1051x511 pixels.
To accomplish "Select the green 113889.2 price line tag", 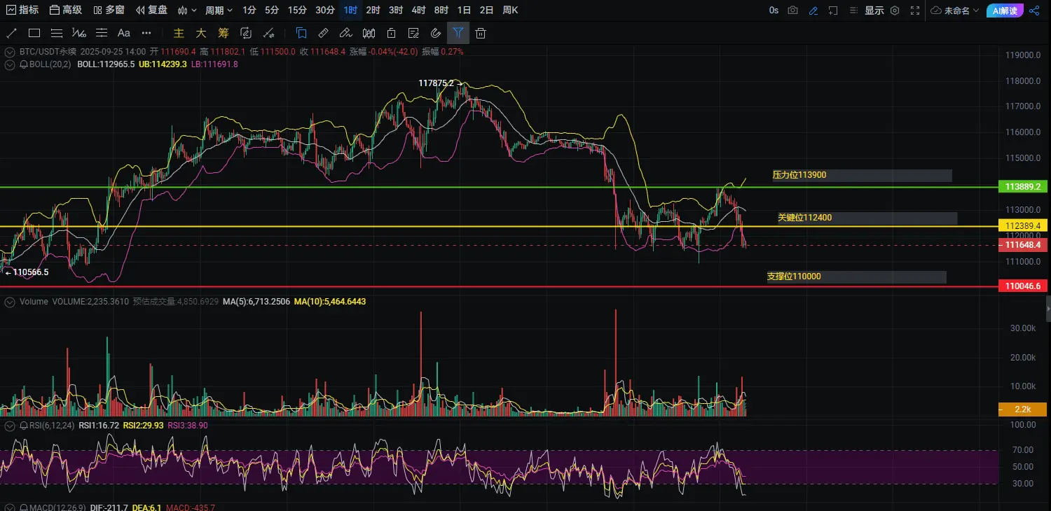I will tap(1024, 187).
